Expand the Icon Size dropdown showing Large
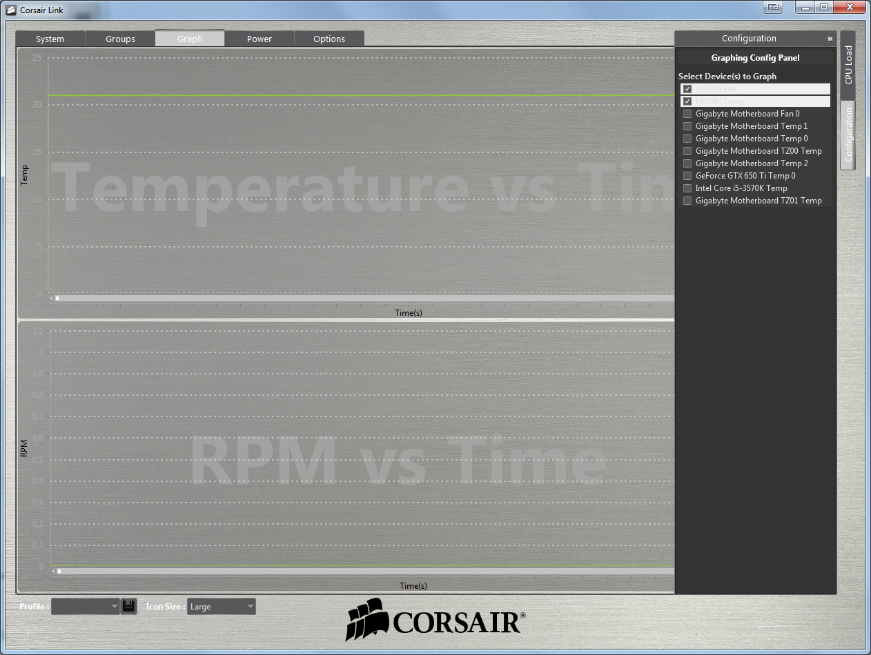Screen dimensions: 871x655 [x=222, y=606]
